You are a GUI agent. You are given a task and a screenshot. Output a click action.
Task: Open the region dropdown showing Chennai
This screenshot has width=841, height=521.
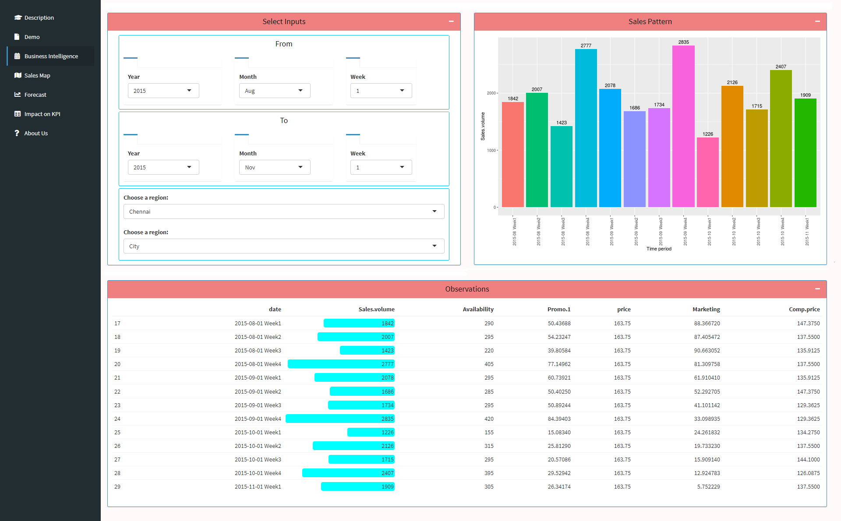click(x=284, y=211)
